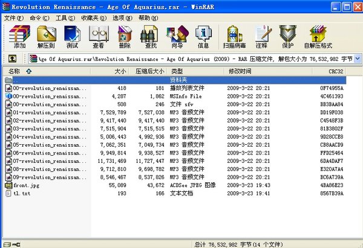The width and height of the screenshot is (363, 248).
Task: Open the 选项(N) menu
Action: pyautogui.click(x=122, y=18)
